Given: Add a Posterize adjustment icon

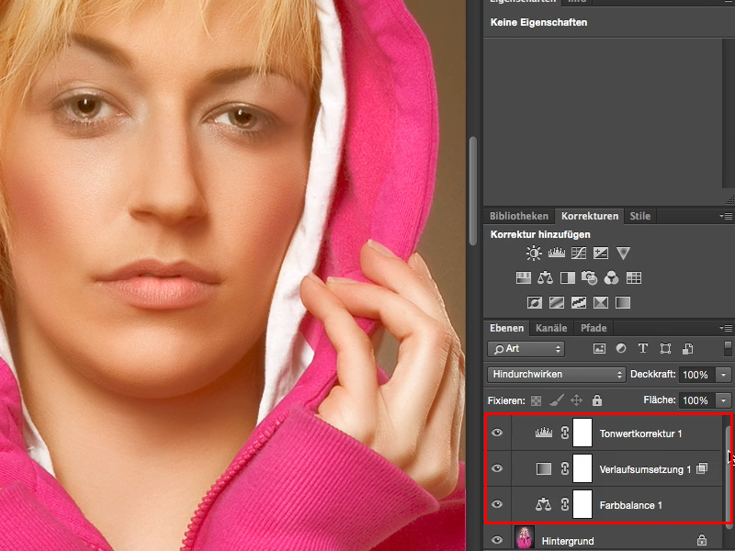Looking at the screenshot, I should pos(557,303).
